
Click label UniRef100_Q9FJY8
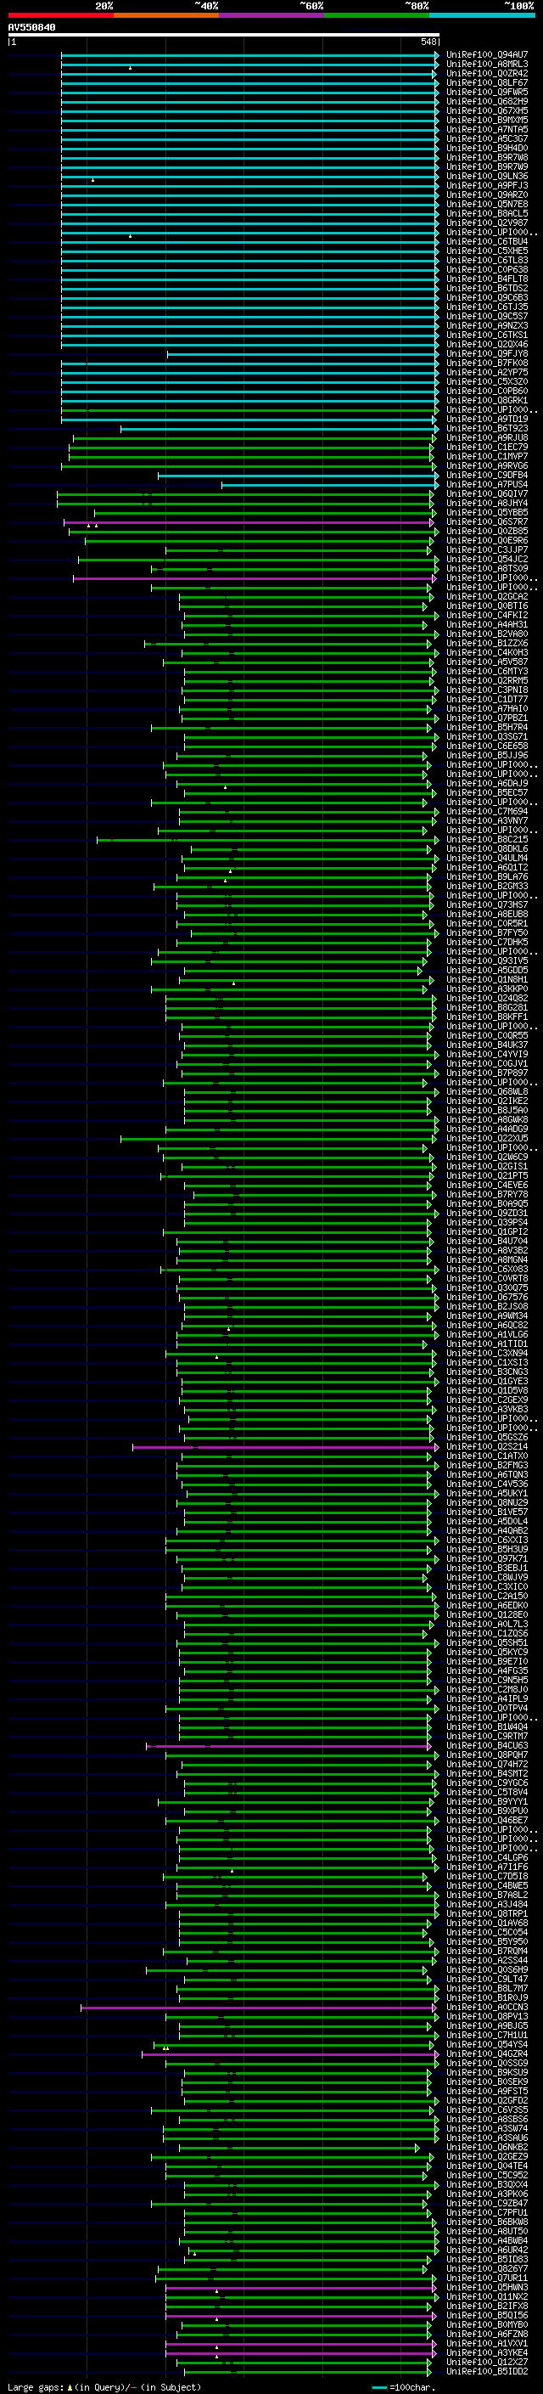click(x=487, y=353)
